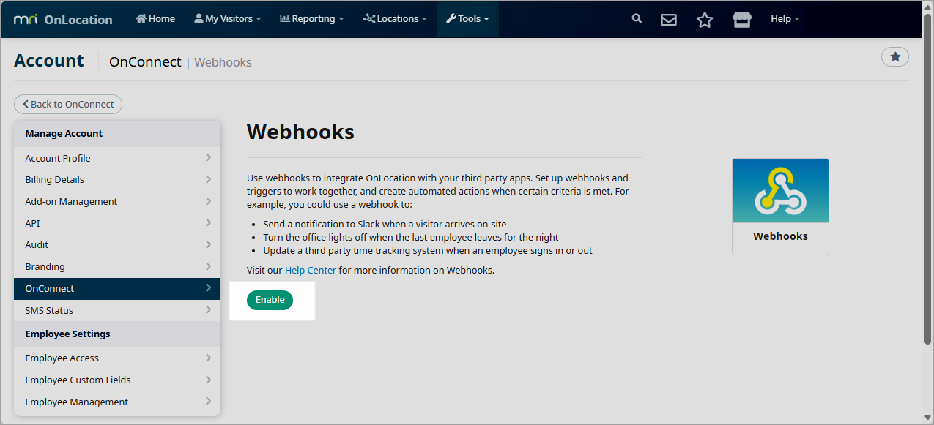934x425 pixels.
Task: Click the MRI OnLocation logo
Action: coord(63,19)
